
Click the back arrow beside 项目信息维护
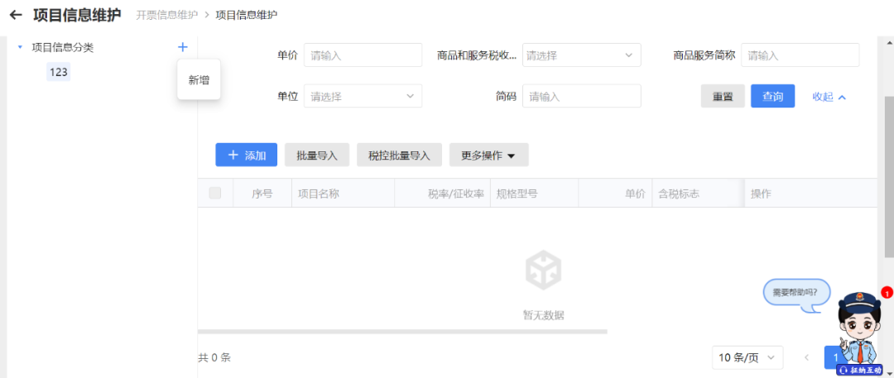click(16, 15)
